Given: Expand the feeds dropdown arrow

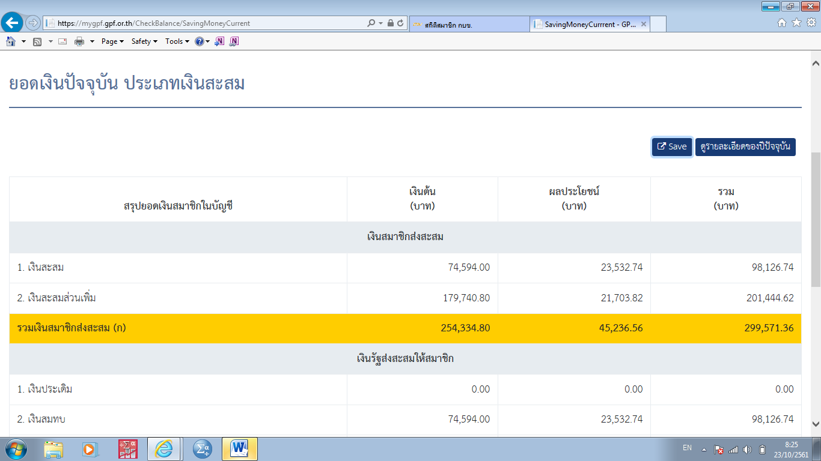Looking at the screenshot, I should click(50, 41).
